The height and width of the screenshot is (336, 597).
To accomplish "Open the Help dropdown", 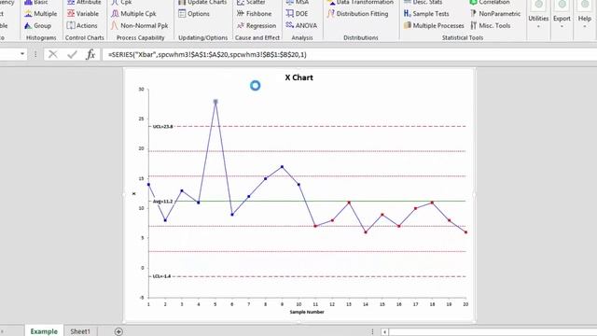I will 585,15.
